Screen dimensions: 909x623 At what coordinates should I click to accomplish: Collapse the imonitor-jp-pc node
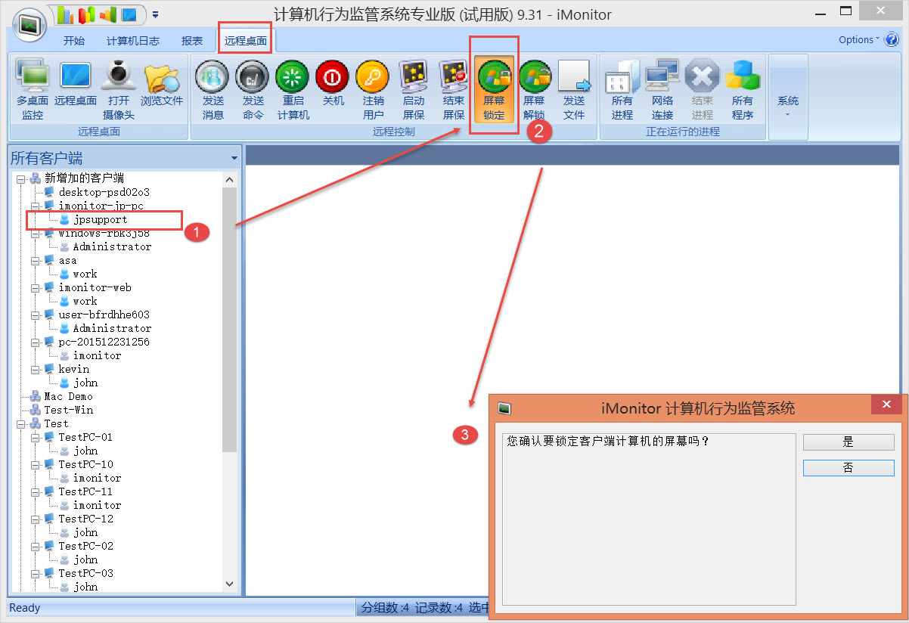[35, 206]
